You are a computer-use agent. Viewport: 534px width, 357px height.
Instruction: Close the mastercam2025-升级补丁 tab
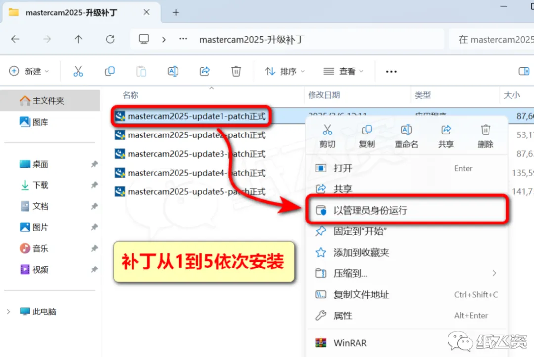click(146, 12)
